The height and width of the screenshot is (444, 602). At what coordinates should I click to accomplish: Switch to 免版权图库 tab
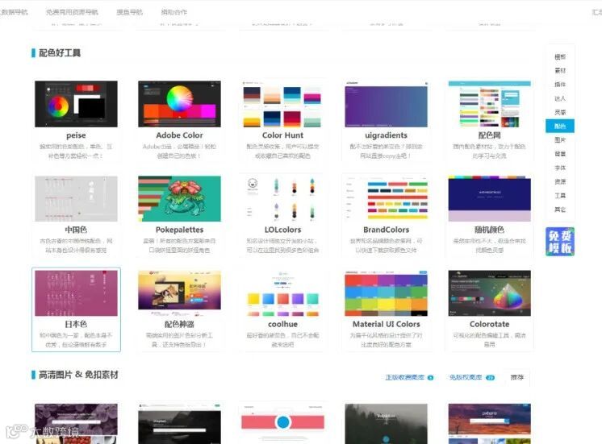click(472, 377)
